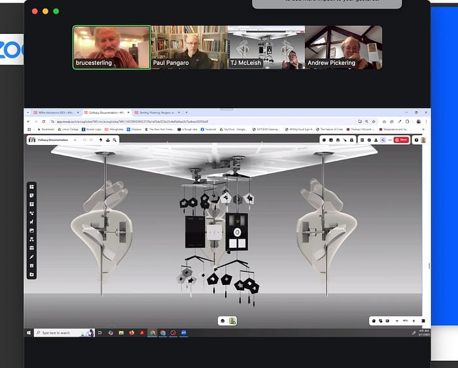This screenshot has width=458, height=368.
Task: Open the Chrome three-dot menu
Action: coord(426,122)
